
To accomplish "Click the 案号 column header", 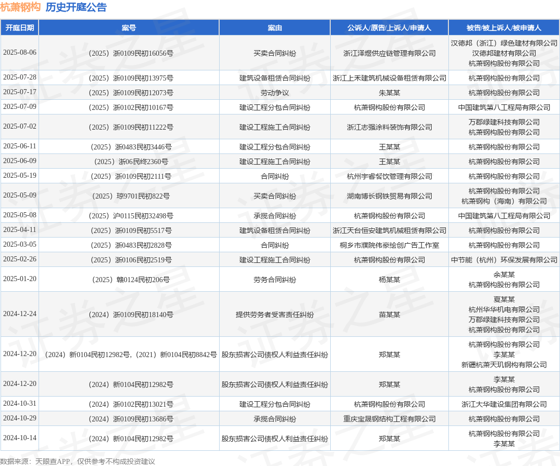I will pos(129,28).
